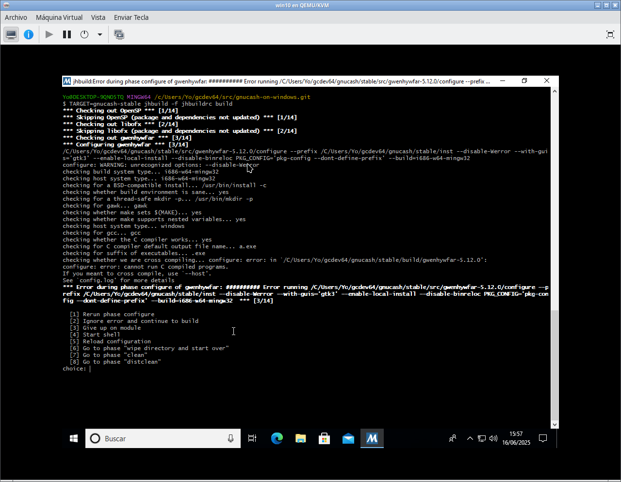Open virtual hardware details info icon
Screen dimensions: 621x482
[x=29, y=34]
